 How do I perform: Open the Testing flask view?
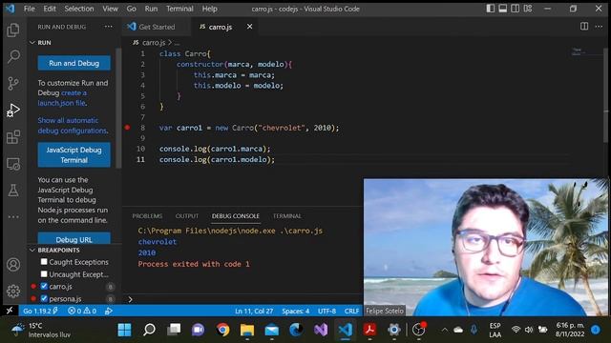click(x=13, y=191)
